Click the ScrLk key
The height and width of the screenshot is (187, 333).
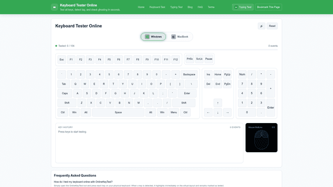coord(199,59)
